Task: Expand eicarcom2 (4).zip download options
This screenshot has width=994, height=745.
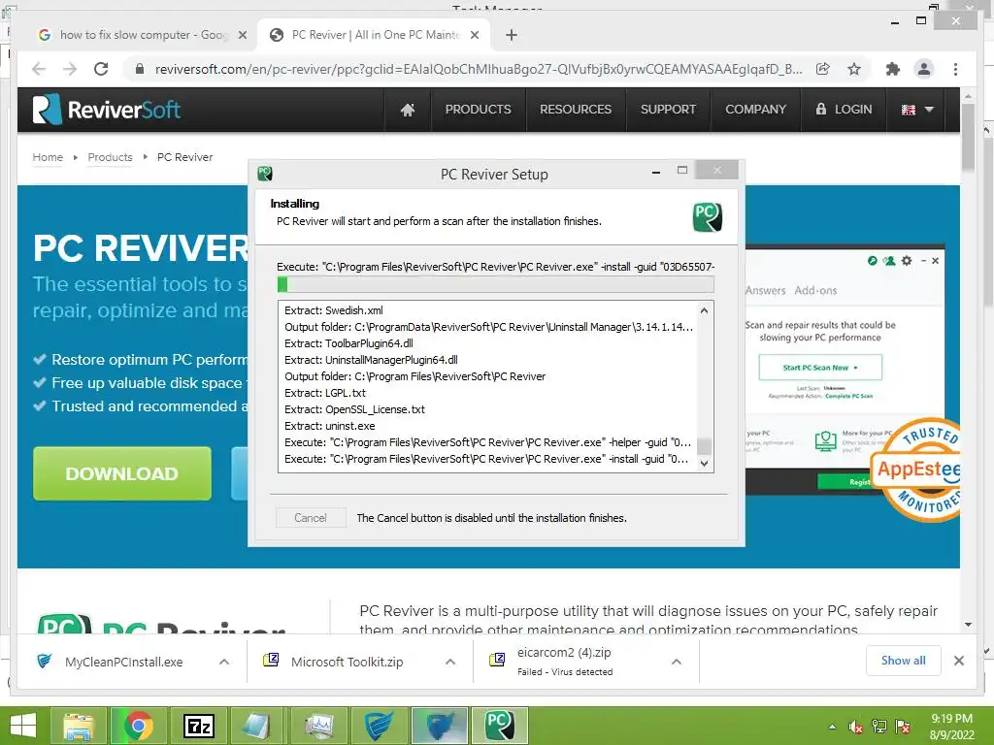Action: [x=677, y=662]
